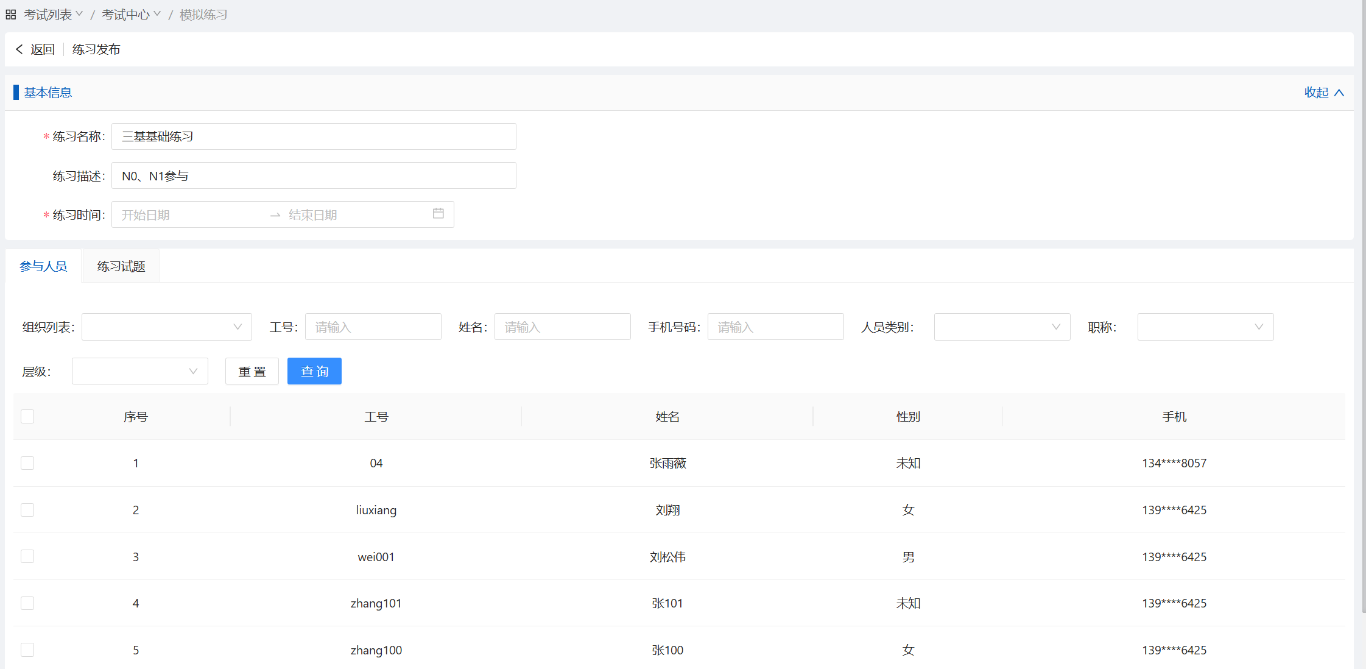
Task: Check the row for 张雨薇
Action: 27,463
